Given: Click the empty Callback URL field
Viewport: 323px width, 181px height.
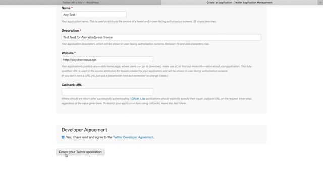Looking at the screenshot, I should pyautogui.click(x=107, y=92).
